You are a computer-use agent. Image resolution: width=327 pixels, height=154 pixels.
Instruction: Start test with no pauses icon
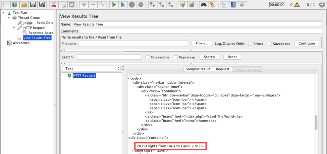click(x=123, y=4)
